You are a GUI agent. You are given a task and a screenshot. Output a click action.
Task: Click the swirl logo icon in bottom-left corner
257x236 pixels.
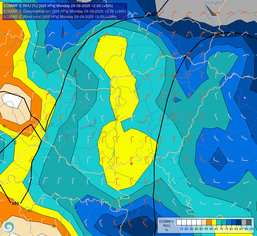(9, 227)
